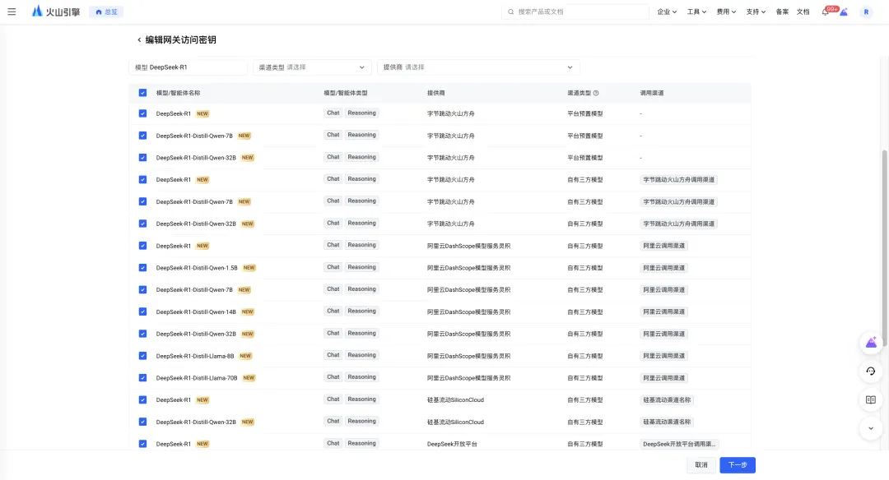889x480 pixels.
Task: Open the 企业 menu in top bar
Action: [x=667, y=12]
